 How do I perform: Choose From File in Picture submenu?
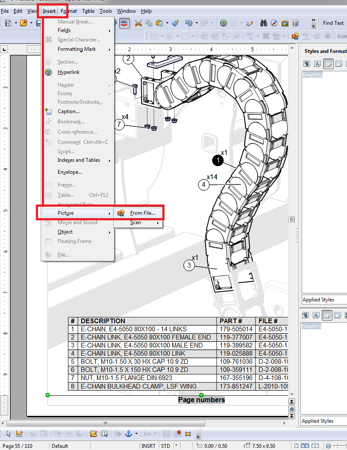click(138, 213)
